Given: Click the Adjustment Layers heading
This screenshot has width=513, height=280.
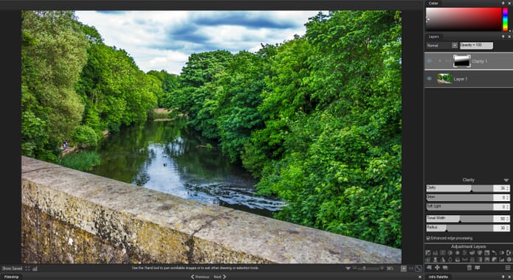Looking at the screenshot, I should [x=468, y=246].
